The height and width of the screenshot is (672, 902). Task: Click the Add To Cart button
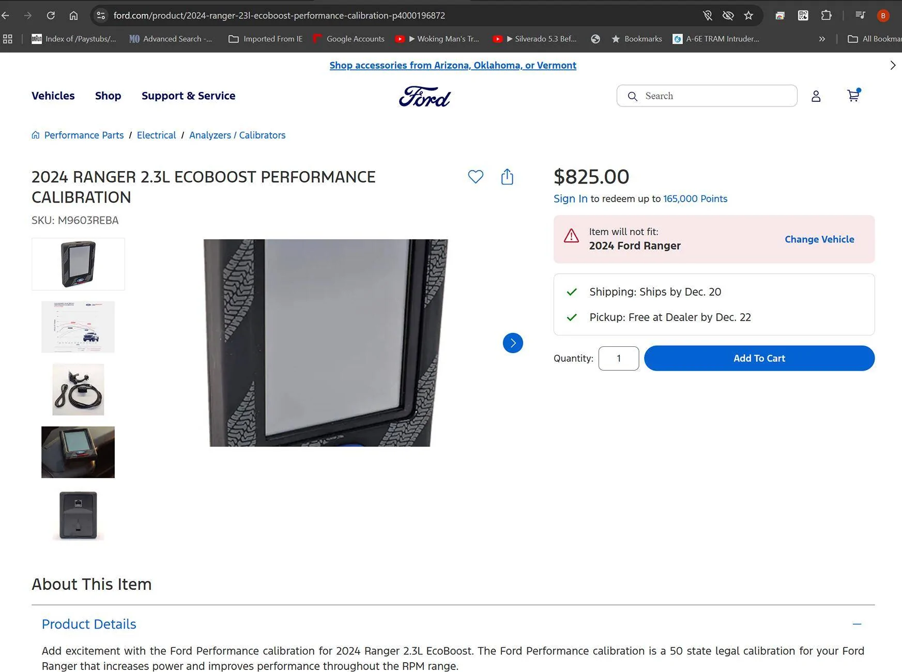(759, 358)
